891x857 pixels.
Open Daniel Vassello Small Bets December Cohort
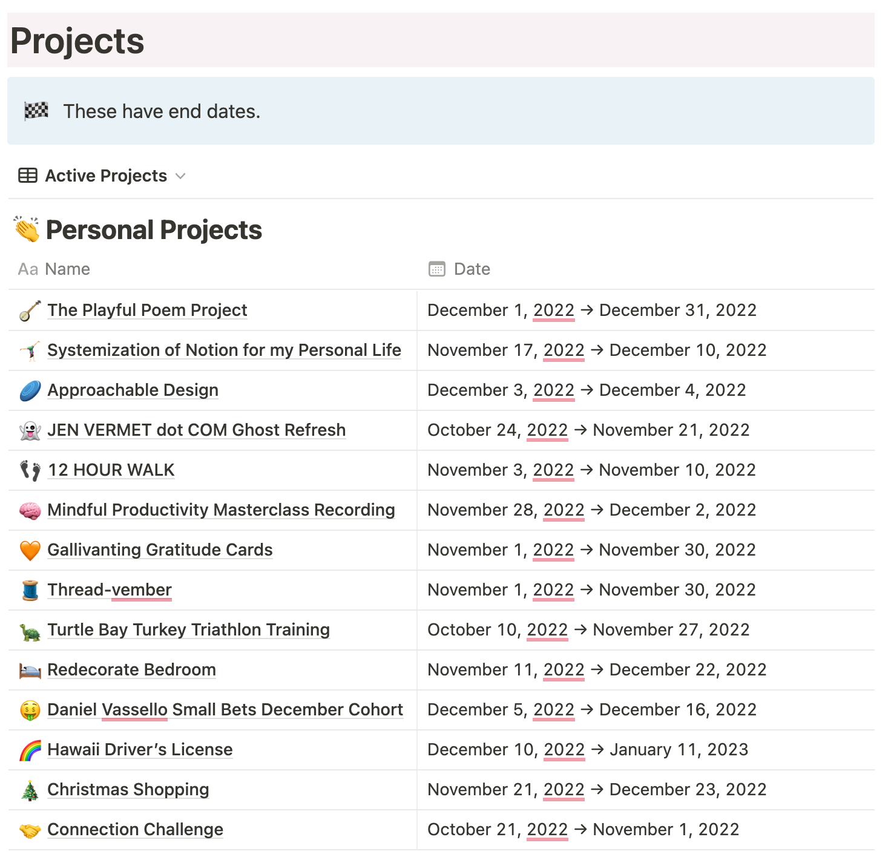(x=225, y=710)
